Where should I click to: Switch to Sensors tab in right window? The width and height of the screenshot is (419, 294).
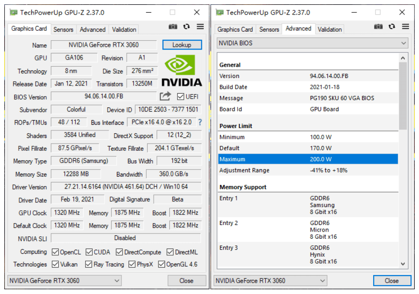tap(269, 29)
